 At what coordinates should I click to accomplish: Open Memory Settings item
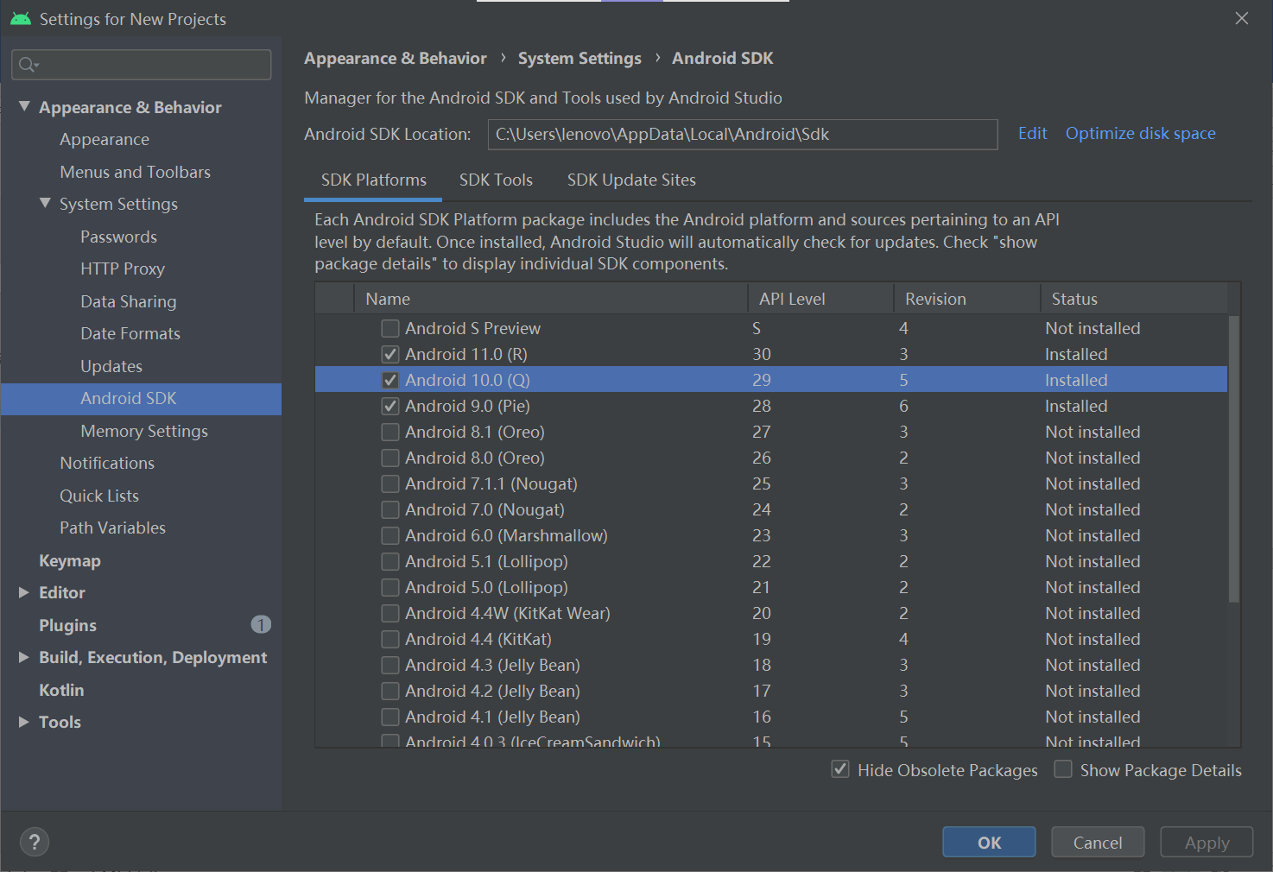click(x=144, y=431)
